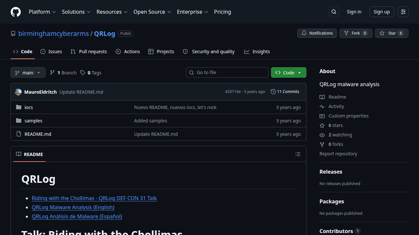Click the iocs folder icon
Viewport: 419px width, 235px height.
coord(19,107)
